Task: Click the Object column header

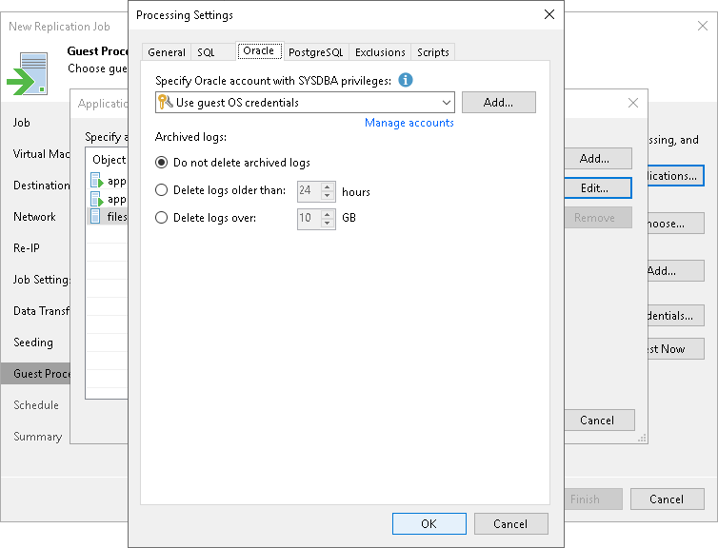Action: [107, 160]
